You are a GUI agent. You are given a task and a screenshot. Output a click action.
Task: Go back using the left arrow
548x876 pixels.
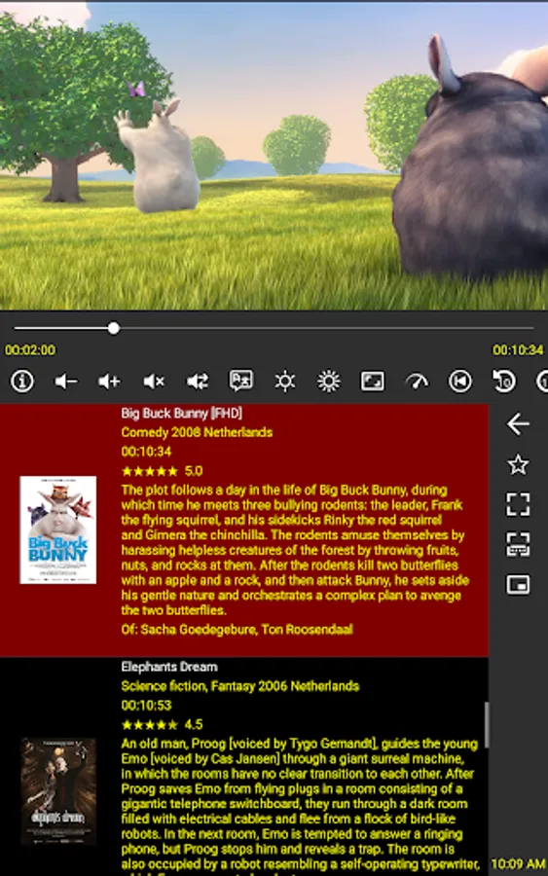point(518,424)
